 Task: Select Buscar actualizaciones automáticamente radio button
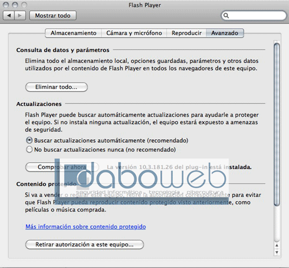(x=29, y=140)
